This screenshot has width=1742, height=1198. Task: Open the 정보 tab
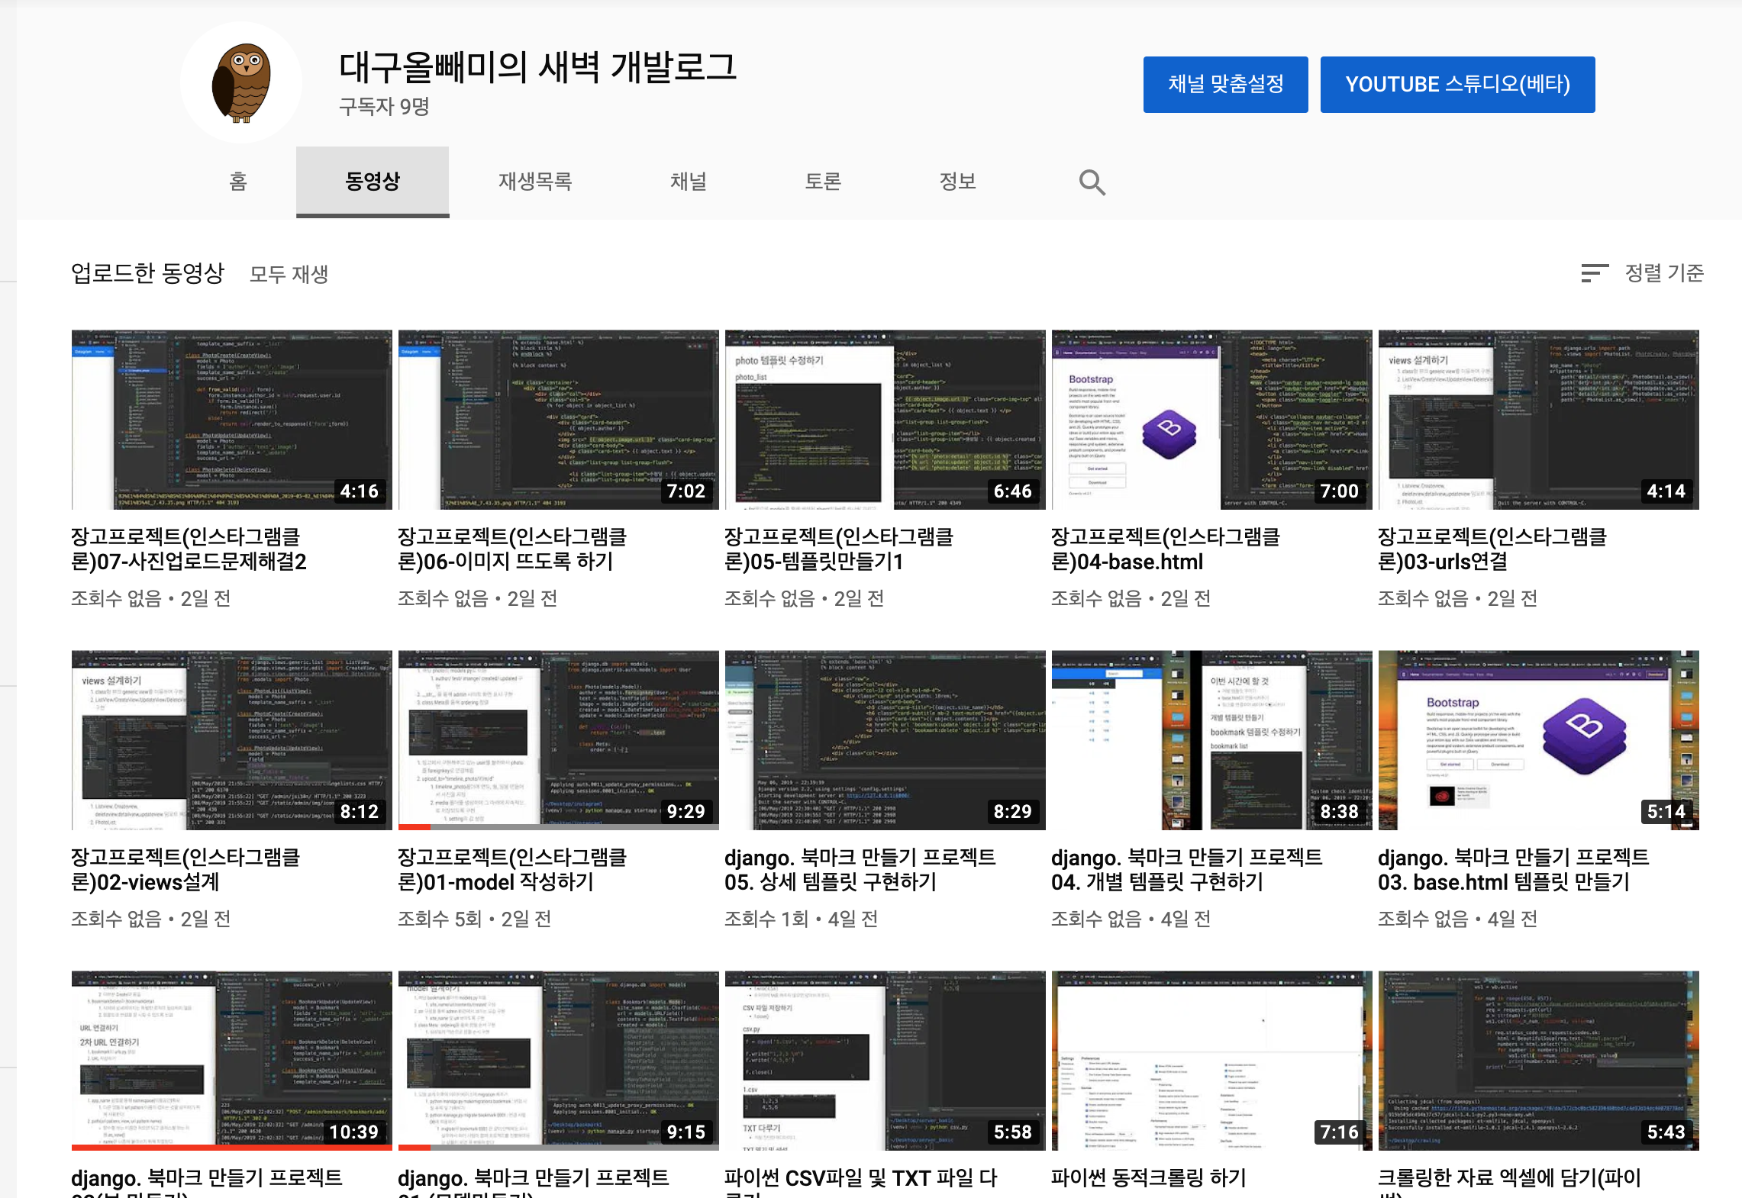point(957,182)
